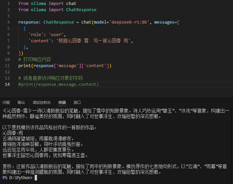This screenshot has height=184, width=233.
Task: Click the commented-out print on line 14
Action: (x=58, y=84)
